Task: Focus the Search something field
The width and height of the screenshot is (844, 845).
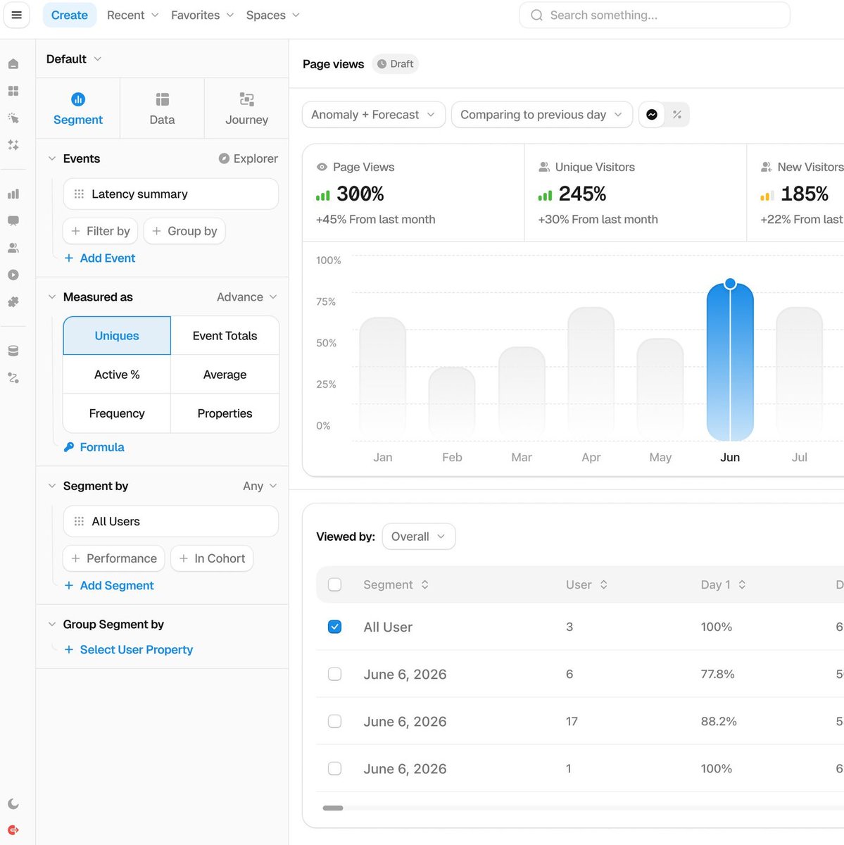Action: click(655, 15)
